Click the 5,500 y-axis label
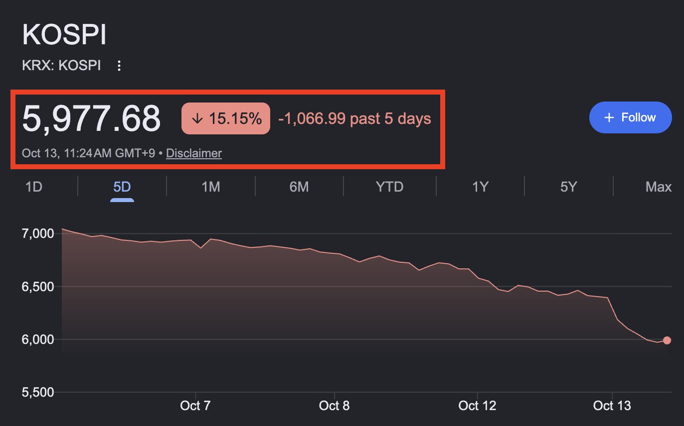This screenshot has height=426, width=684. 37,392
